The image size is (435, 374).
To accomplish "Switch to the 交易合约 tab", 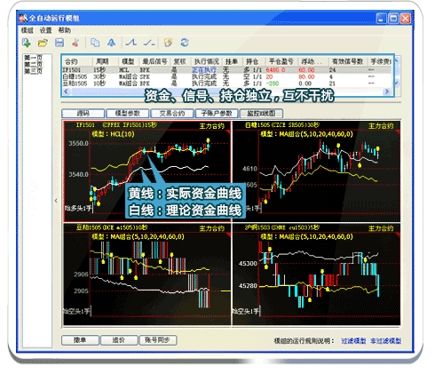I will pyautogui.click(x=172, y=114).
